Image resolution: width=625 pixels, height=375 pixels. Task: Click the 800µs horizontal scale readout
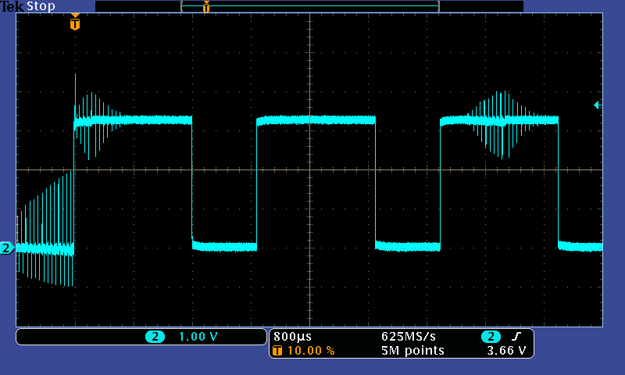[x=291, y=337]
